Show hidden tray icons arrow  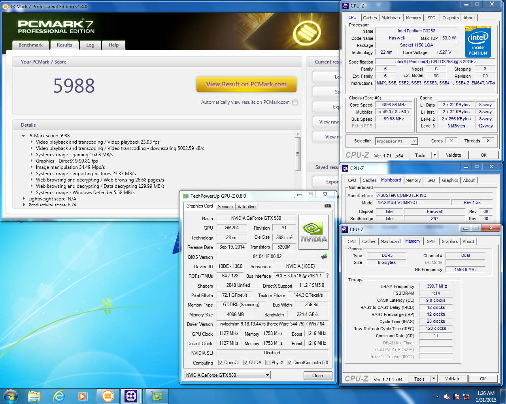point(437,397)
